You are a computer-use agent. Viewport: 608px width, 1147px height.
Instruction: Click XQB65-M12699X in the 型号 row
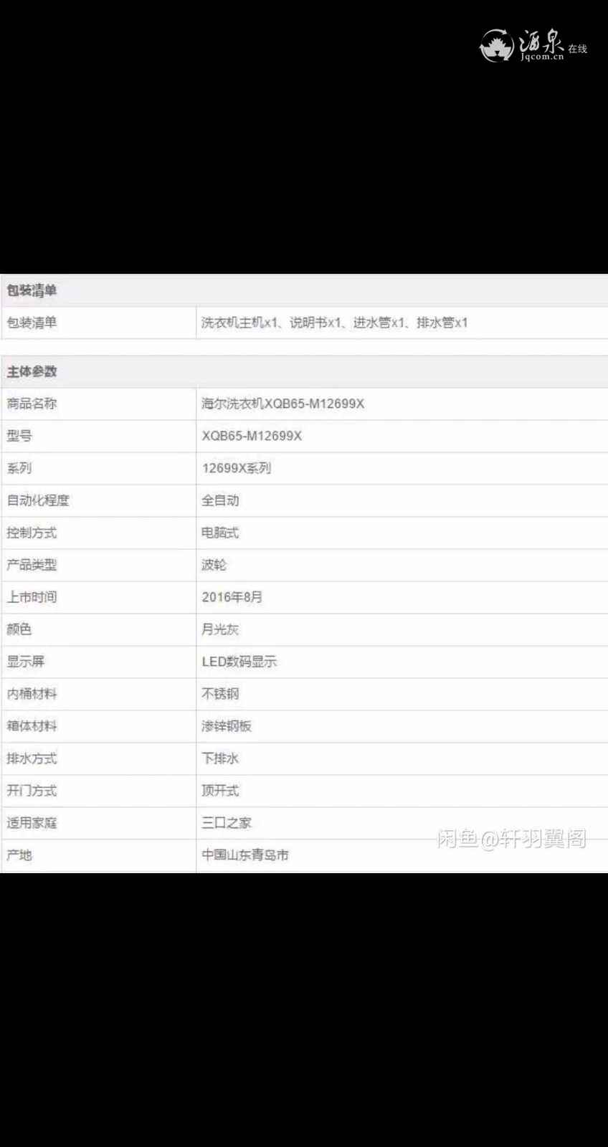pyautogui.click(x=252, y=436)
